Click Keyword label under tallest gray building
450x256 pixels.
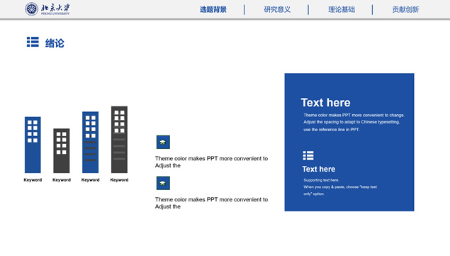coord(119,180)
